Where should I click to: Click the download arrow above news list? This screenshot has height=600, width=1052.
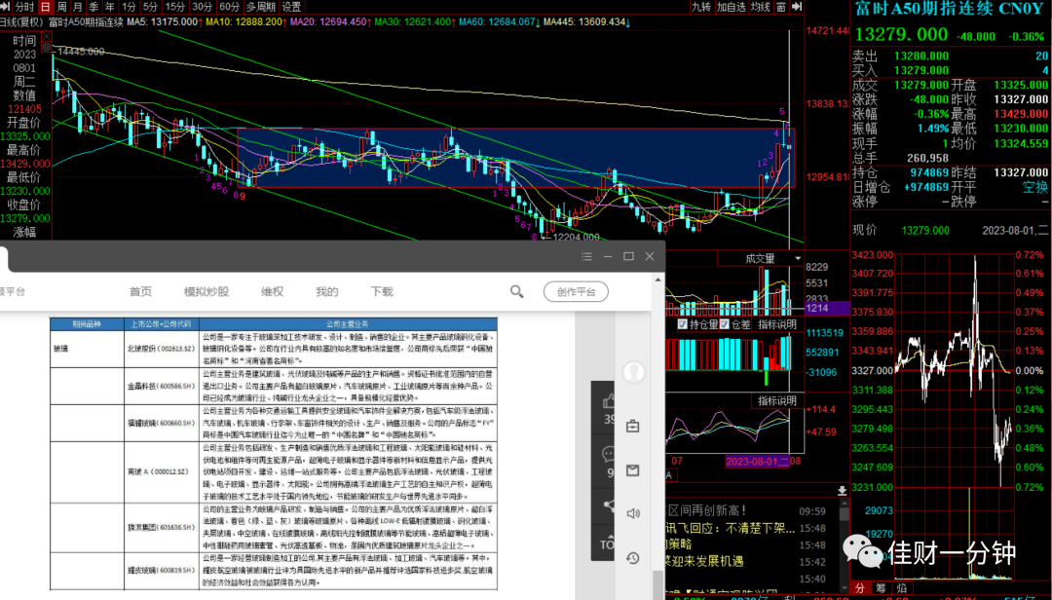(x=842, y=491)
